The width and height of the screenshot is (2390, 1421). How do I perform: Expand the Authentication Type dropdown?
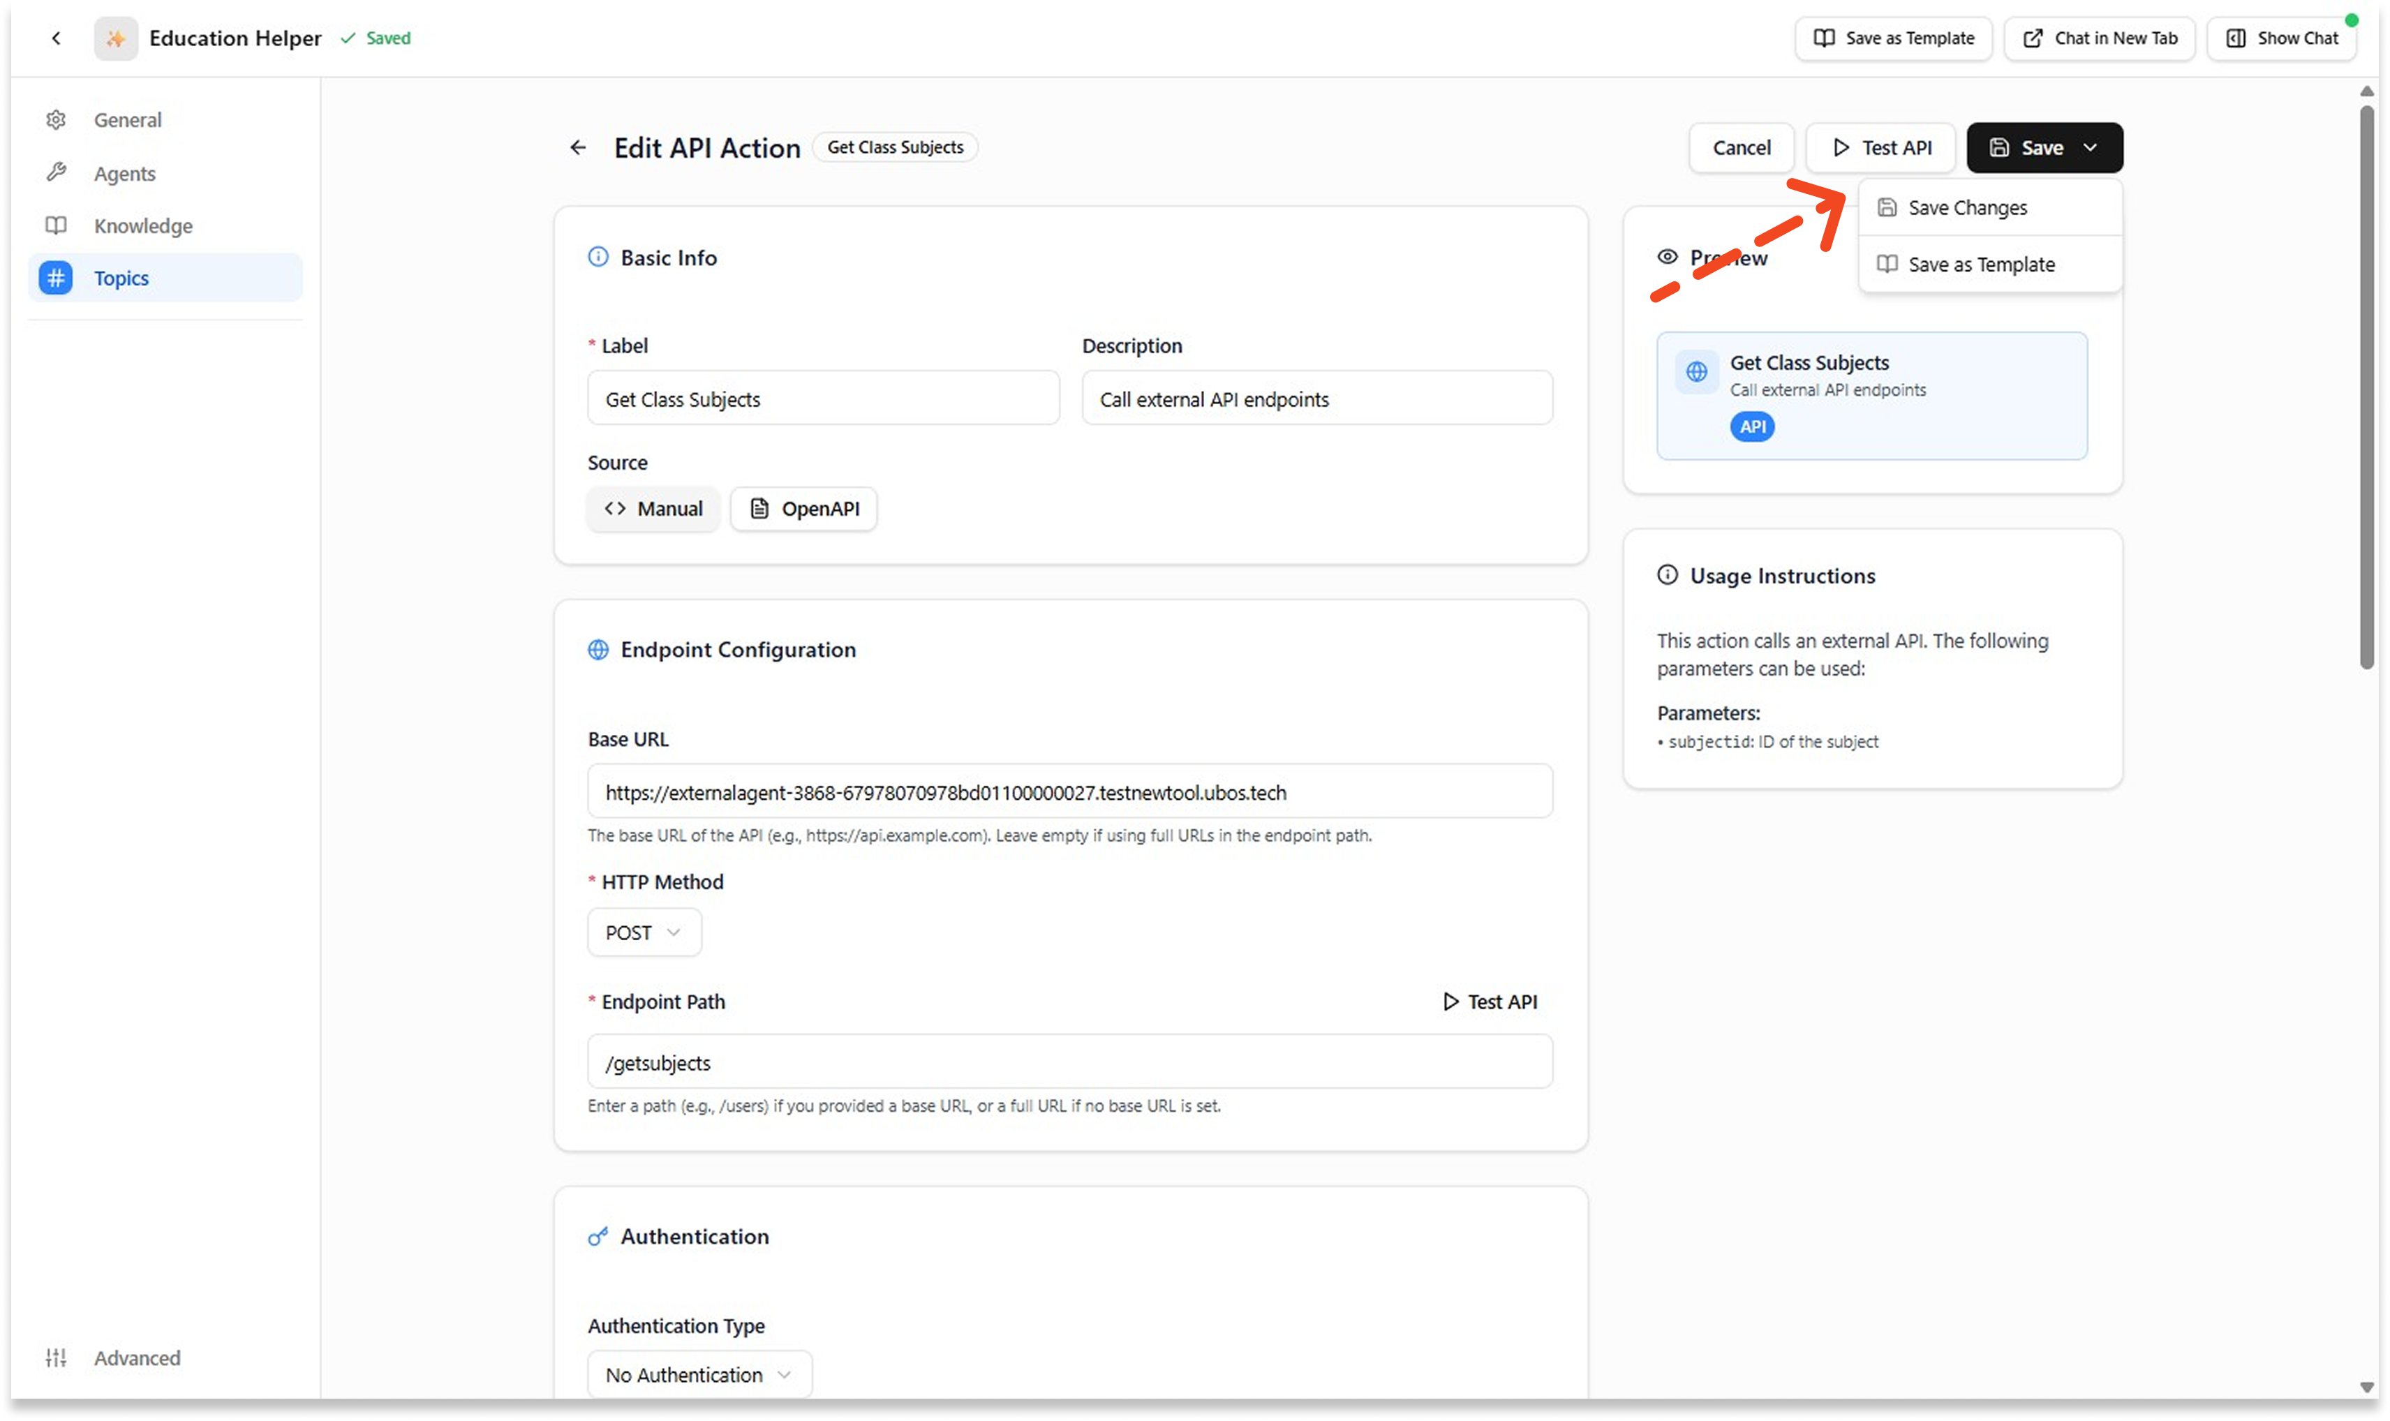point(699,1374)
